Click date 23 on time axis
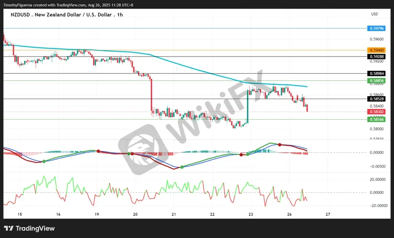Image resolution: width=394 pixels, height=238 pixels. pos(251,215)
